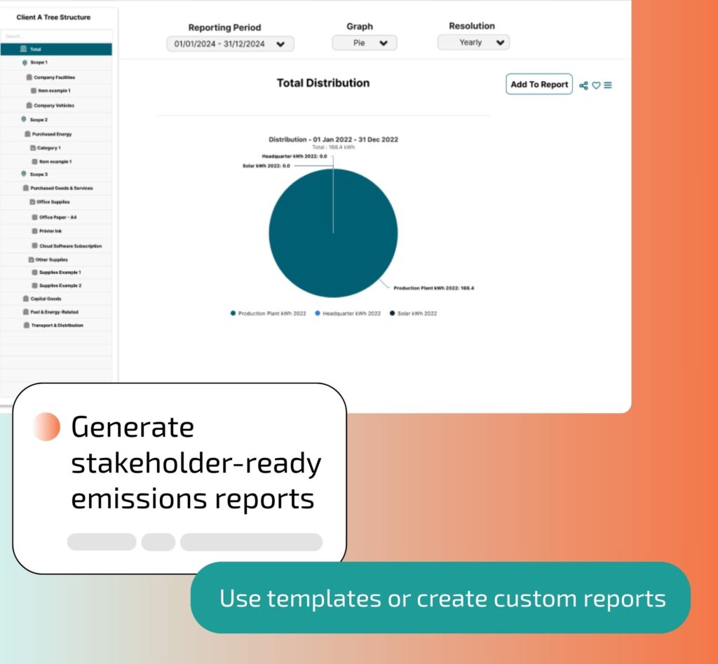Open the Reporting Period date dropdown
This screenshot has width=718, height=664.
click(x=230, y=43)
